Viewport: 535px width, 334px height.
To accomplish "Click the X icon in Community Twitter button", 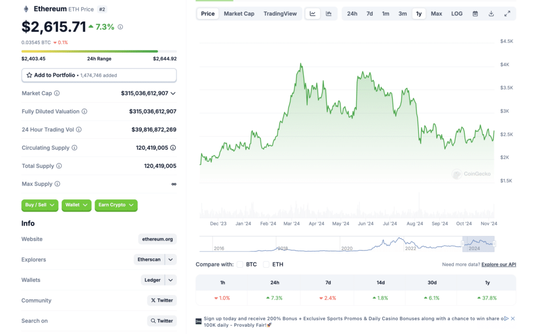I will [153, 300].
